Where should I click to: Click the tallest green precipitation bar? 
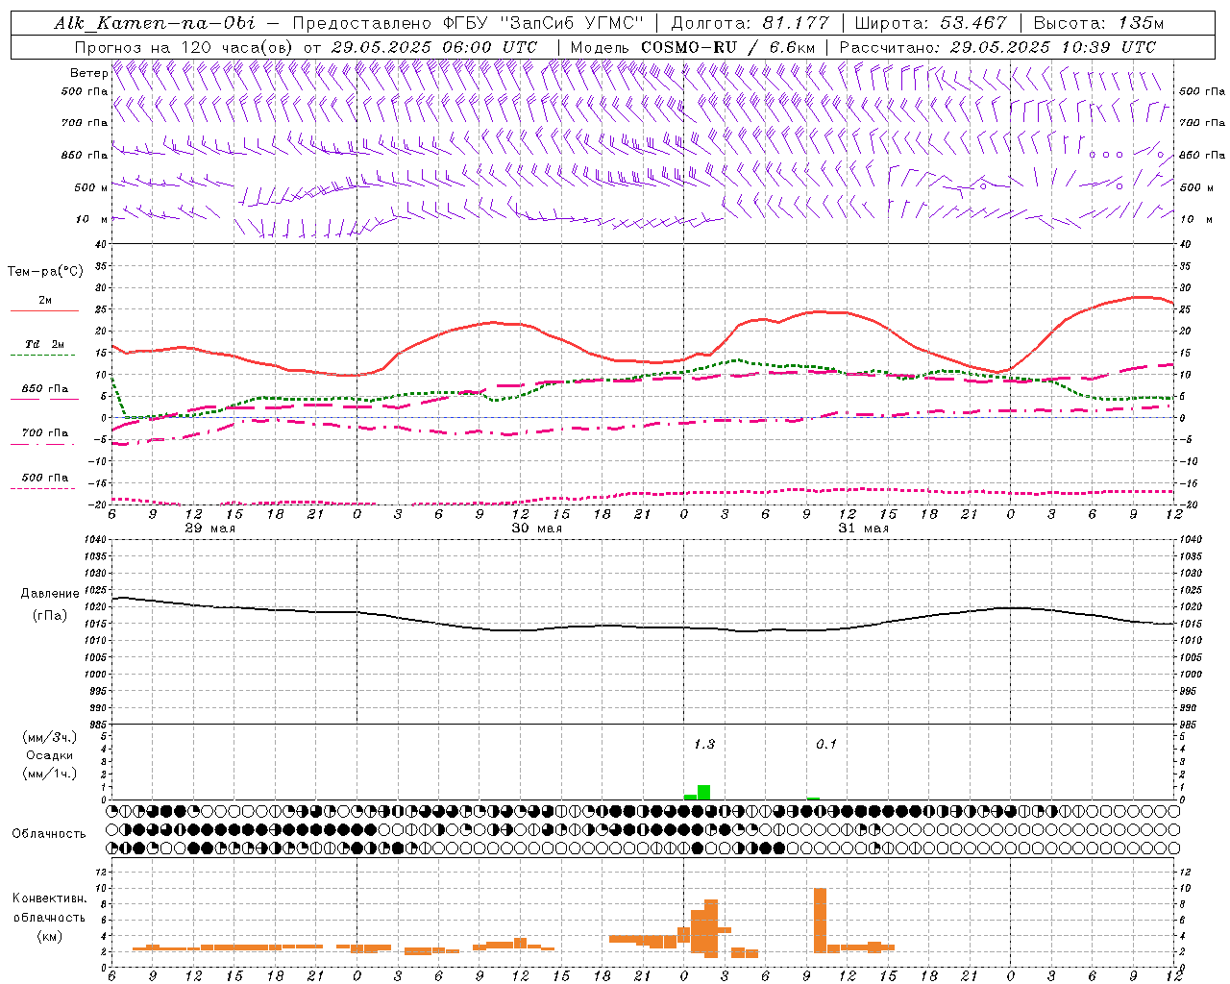pyautogui.click(x=704, y=793)
